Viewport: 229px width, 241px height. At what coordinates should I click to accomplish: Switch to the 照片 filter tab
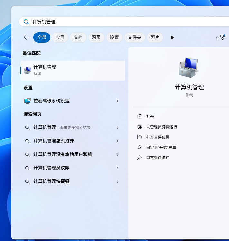coord(155,37)
